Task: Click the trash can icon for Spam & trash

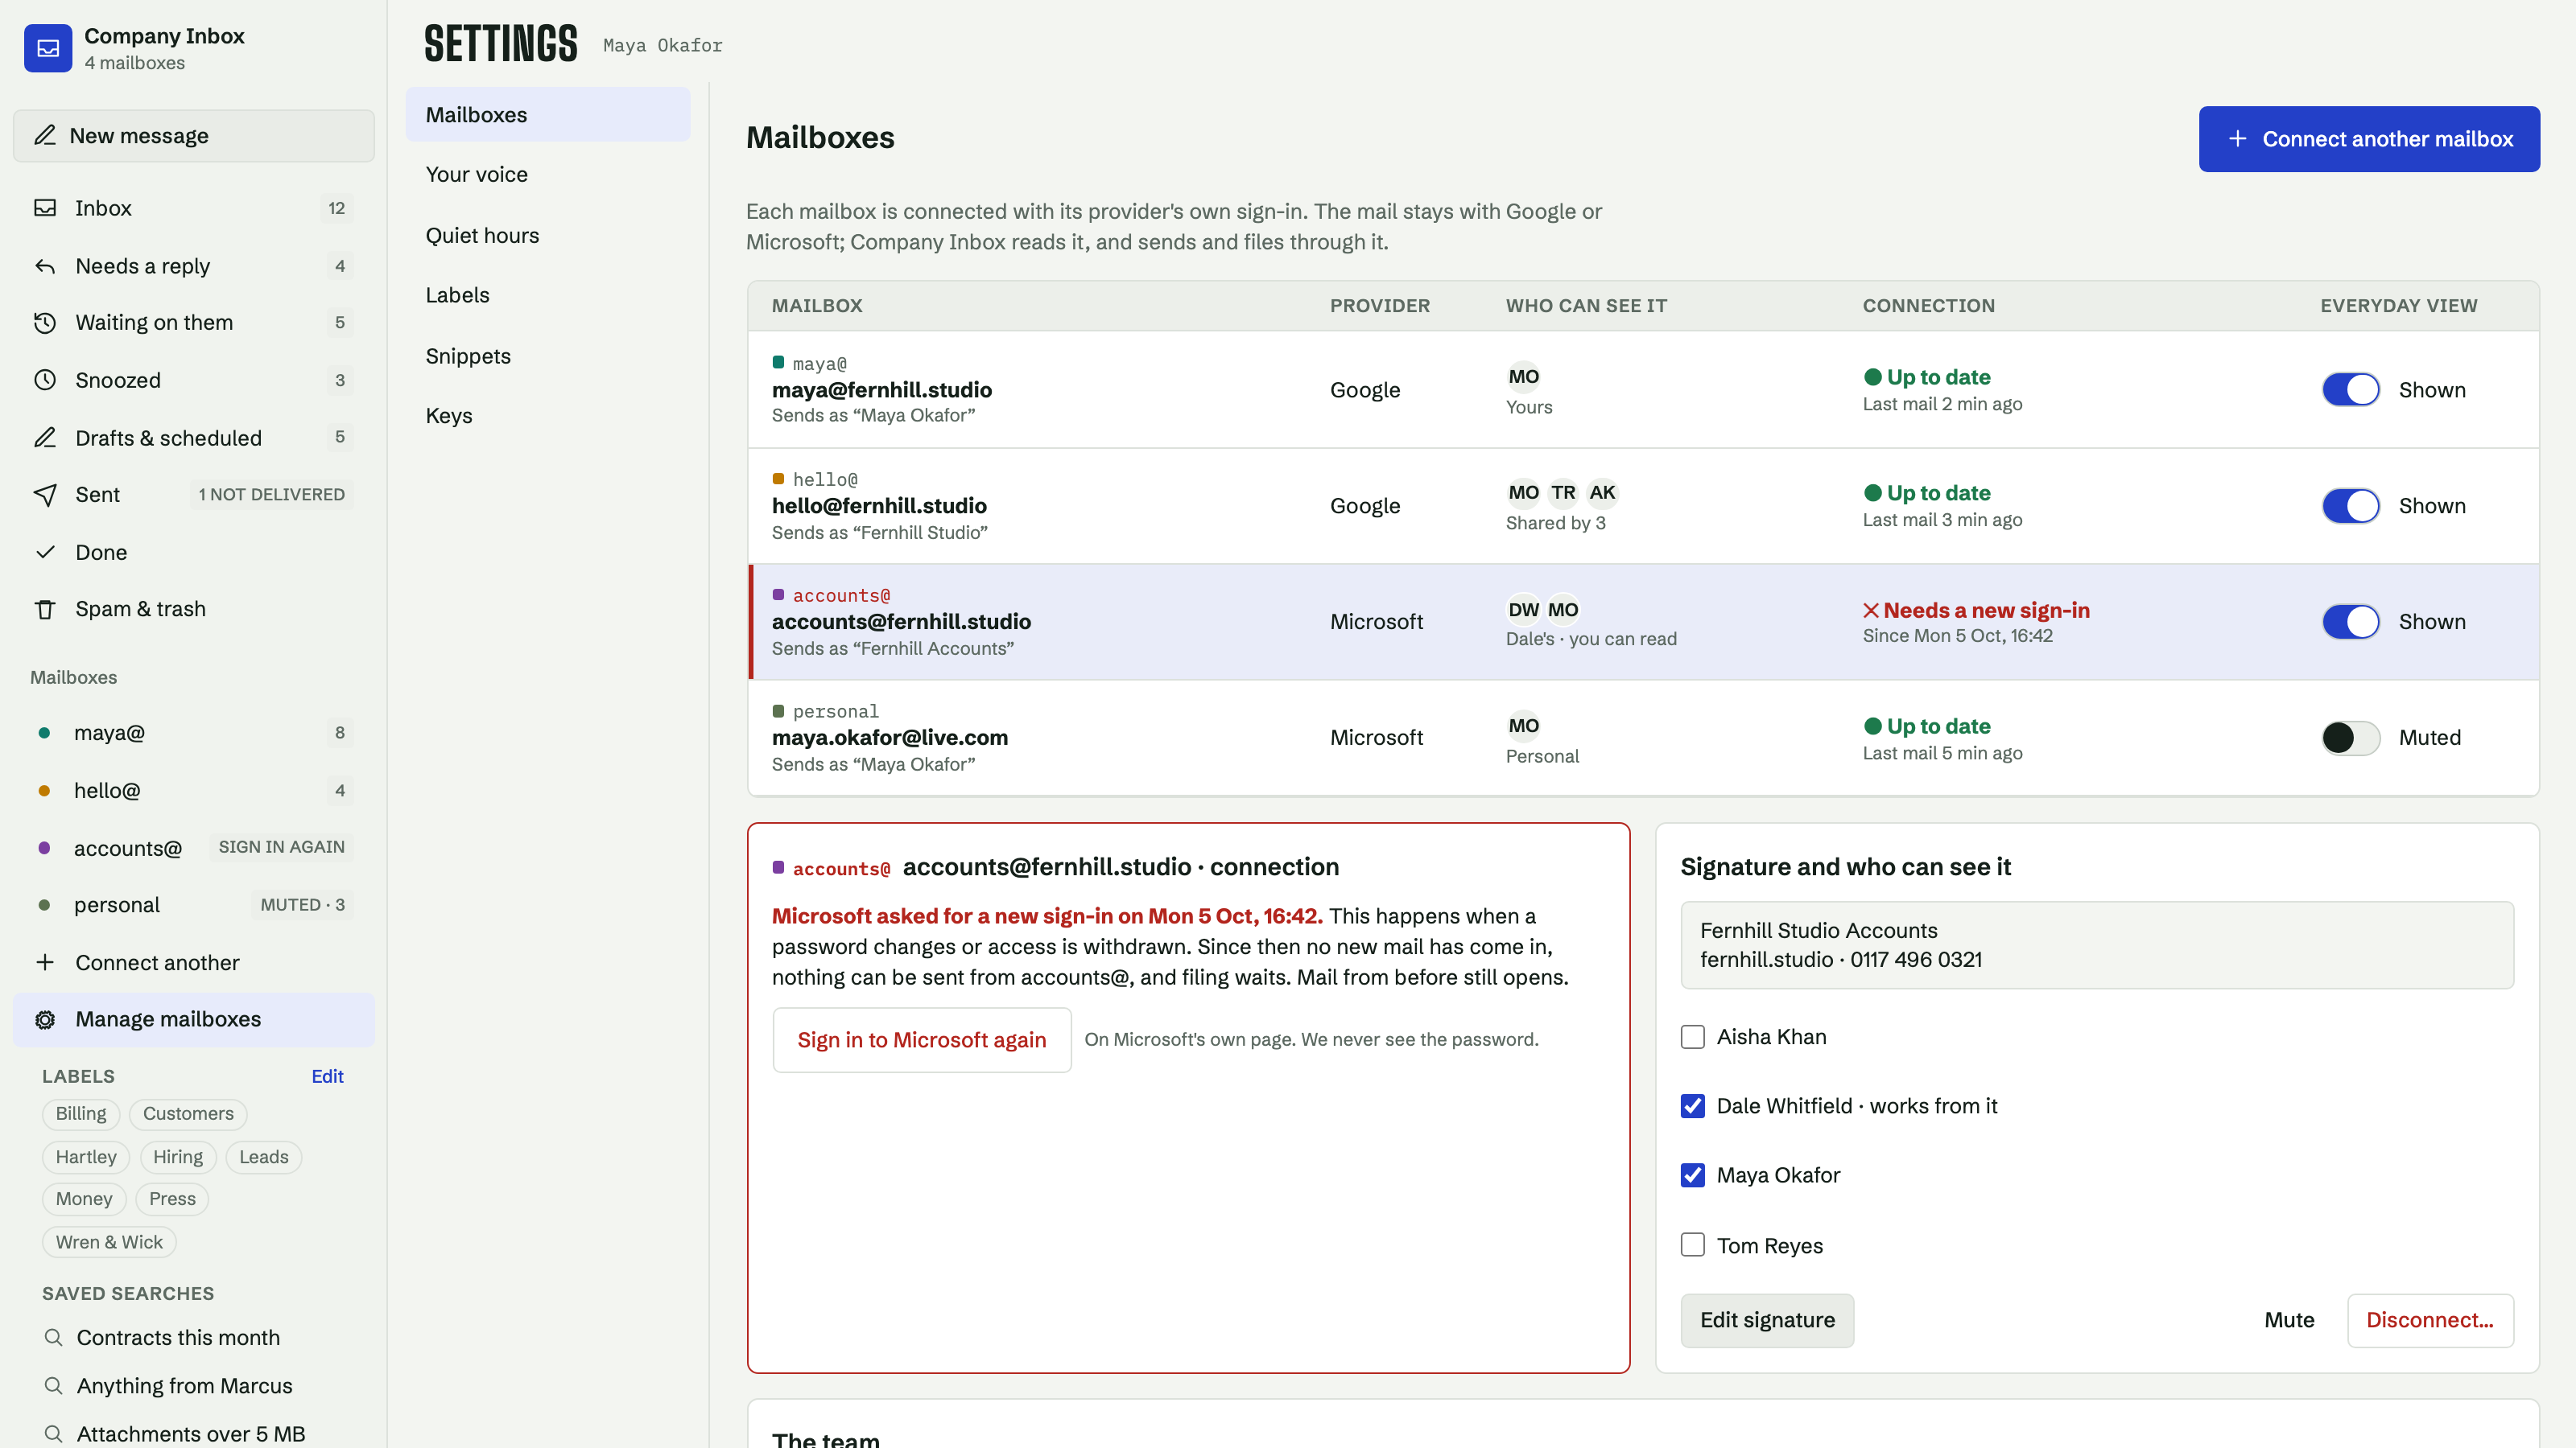Action: pos(45,609)
